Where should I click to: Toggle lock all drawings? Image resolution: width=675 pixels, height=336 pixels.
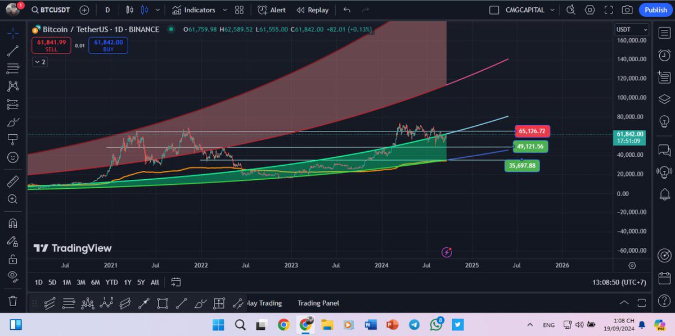(x=13, y=258)
